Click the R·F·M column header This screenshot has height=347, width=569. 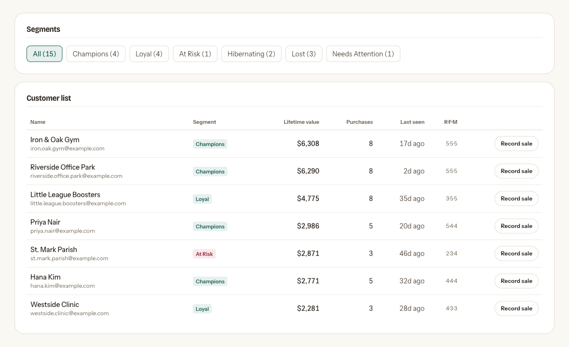(451, 122)
